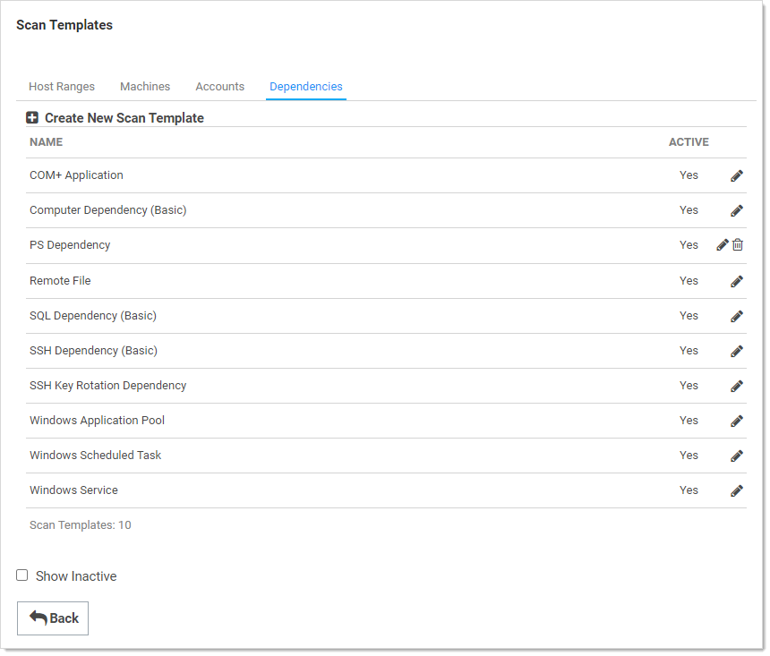Image resolution: width=770 pixels, height=656 pixels.
Task: Edit the COM+ Application scan template
Action: point(737,176)
